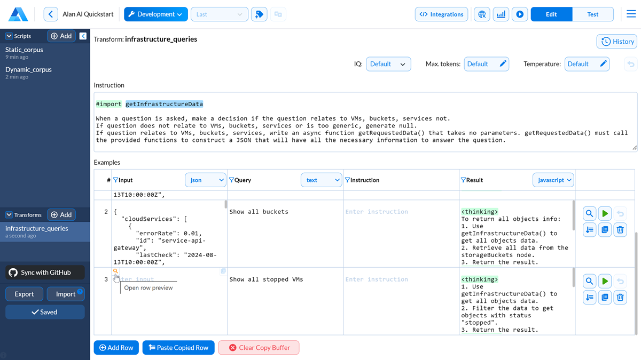Open the History panel
The width and height of the screenshot is (641, 360).
point(616,41)
